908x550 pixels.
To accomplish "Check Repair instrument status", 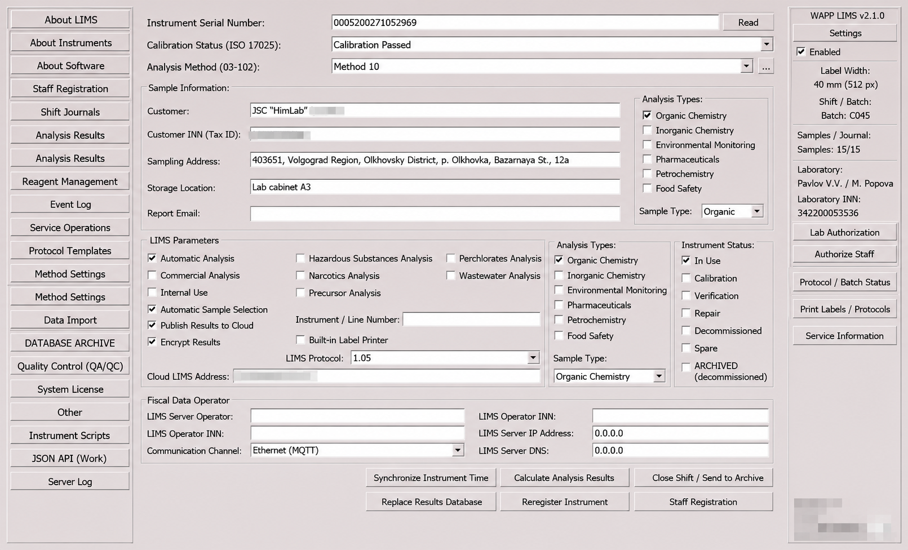I will pyautogui.click(x=686, y=313).
